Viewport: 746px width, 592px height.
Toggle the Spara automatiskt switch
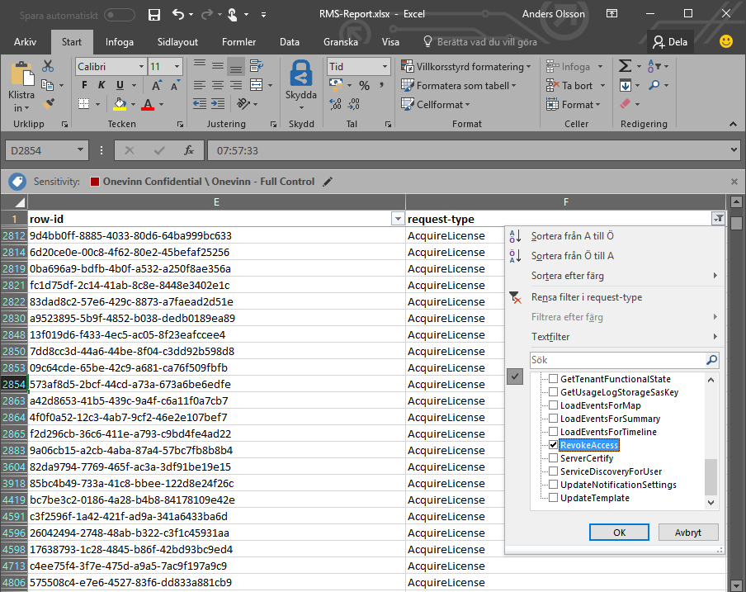120,14
